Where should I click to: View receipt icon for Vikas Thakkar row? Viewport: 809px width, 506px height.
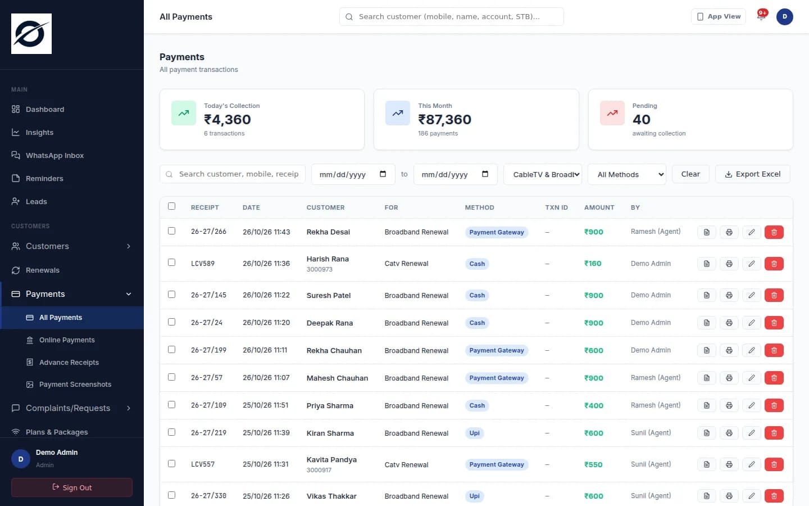707,496
